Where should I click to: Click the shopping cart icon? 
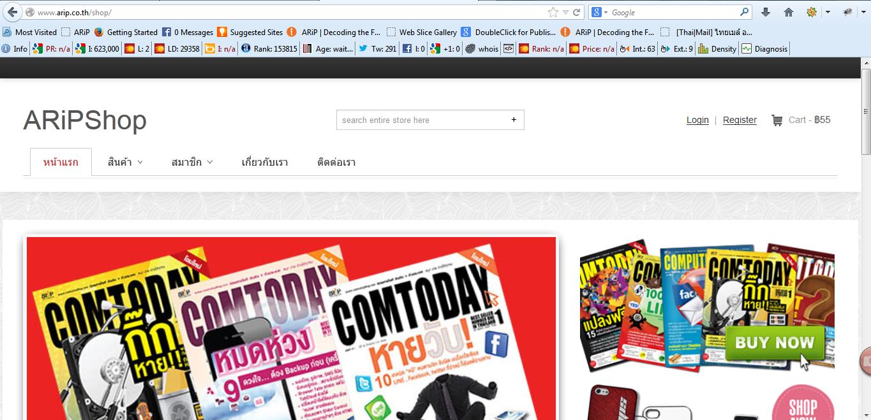pos(777,120)
